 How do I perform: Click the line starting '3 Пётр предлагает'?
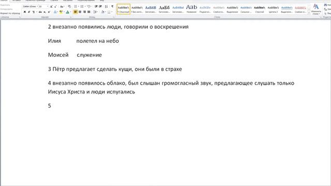pos(115,69)
